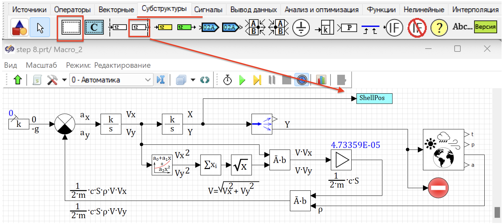503x224 pixels.
Task: Pick the blue "C" conditional submodel block
Action: click(94, 27)
